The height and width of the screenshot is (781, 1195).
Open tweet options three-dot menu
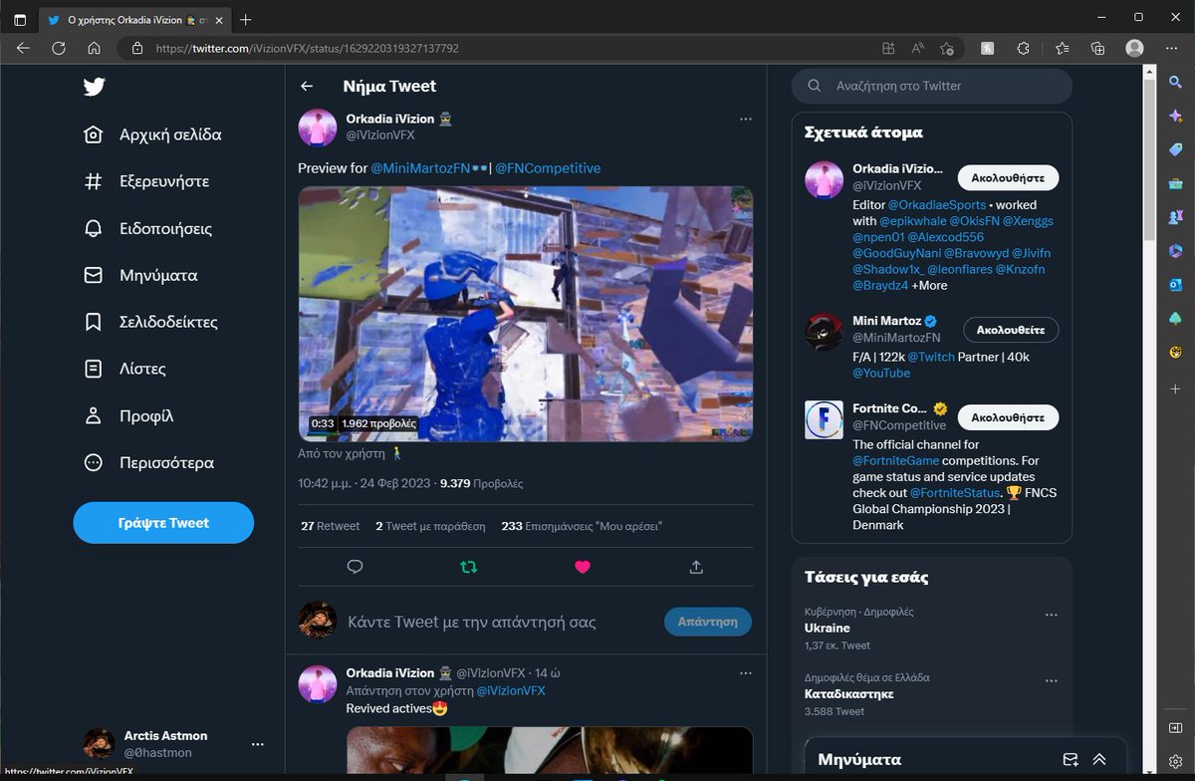745,119
